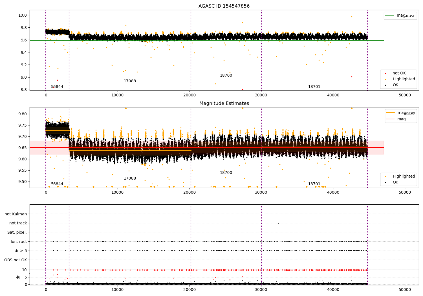423x296 pixels.
Task: Click the 'Magnitude Estimates' plot title
Action: [x=224, y=103]
